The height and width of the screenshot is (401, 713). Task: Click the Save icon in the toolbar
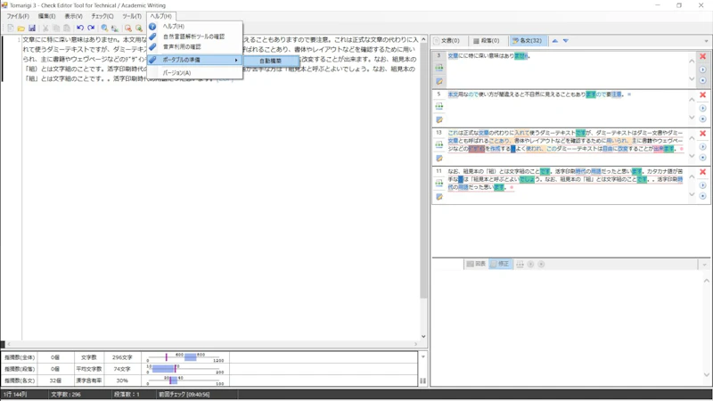click(32, 29)
